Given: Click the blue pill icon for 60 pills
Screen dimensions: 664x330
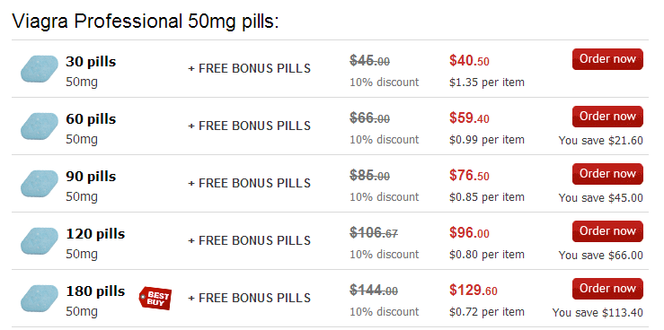Looking at the screenshot, I should click(40, 126).
